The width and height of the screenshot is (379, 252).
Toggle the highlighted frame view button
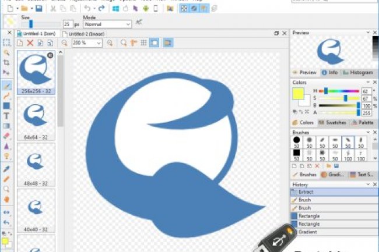154,43
